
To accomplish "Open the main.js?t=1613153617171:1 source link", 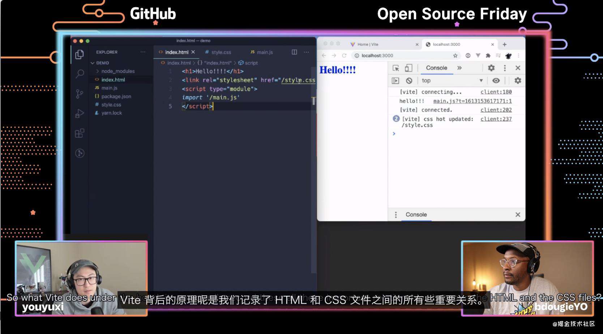I will pyautogui.click(x=472, y=101).
